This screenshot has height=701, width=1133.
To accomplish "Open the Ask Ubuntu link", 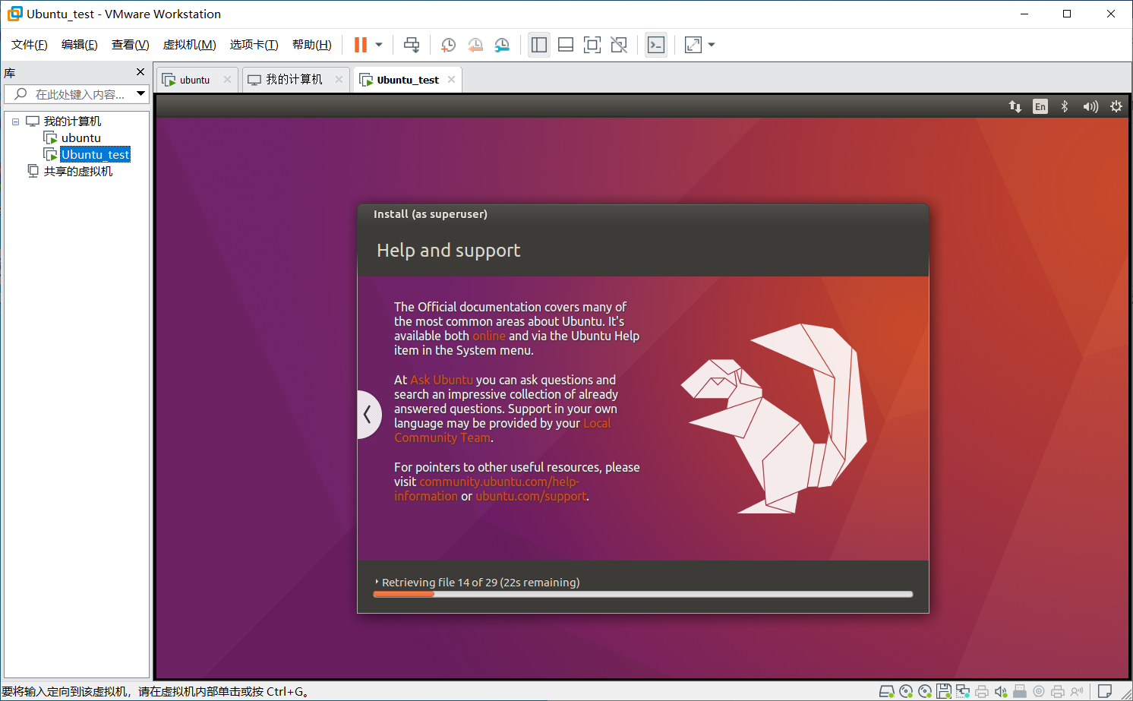I will pyautogui.click(x=442, y=380).
